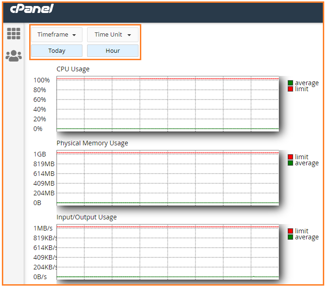The image size is (327, 287).
Task: Click the 40% axis label
Action: [x=40, y=109]
